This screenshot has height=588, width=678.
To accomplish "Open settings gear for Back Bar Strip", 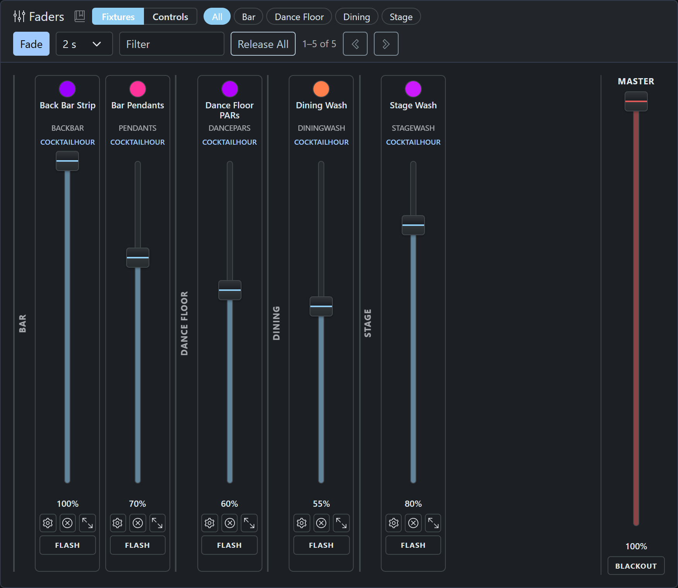I will pyautogui.click(x=48, y=523).
